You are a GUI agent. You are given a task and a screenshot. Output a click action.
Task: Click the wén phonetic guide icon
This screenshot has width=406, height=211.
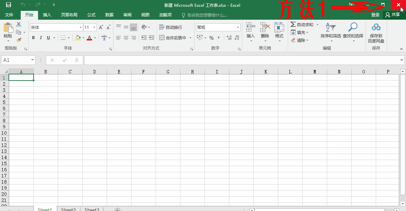pos(104,38)
